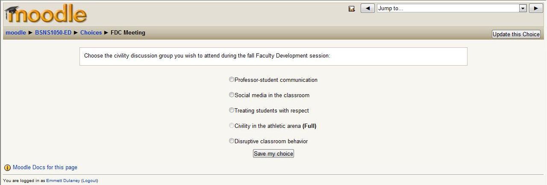Viewport: 547px width, 185px height.
Task: Click the yellow info icon near Moodle Docs
Action: point(7,168)
